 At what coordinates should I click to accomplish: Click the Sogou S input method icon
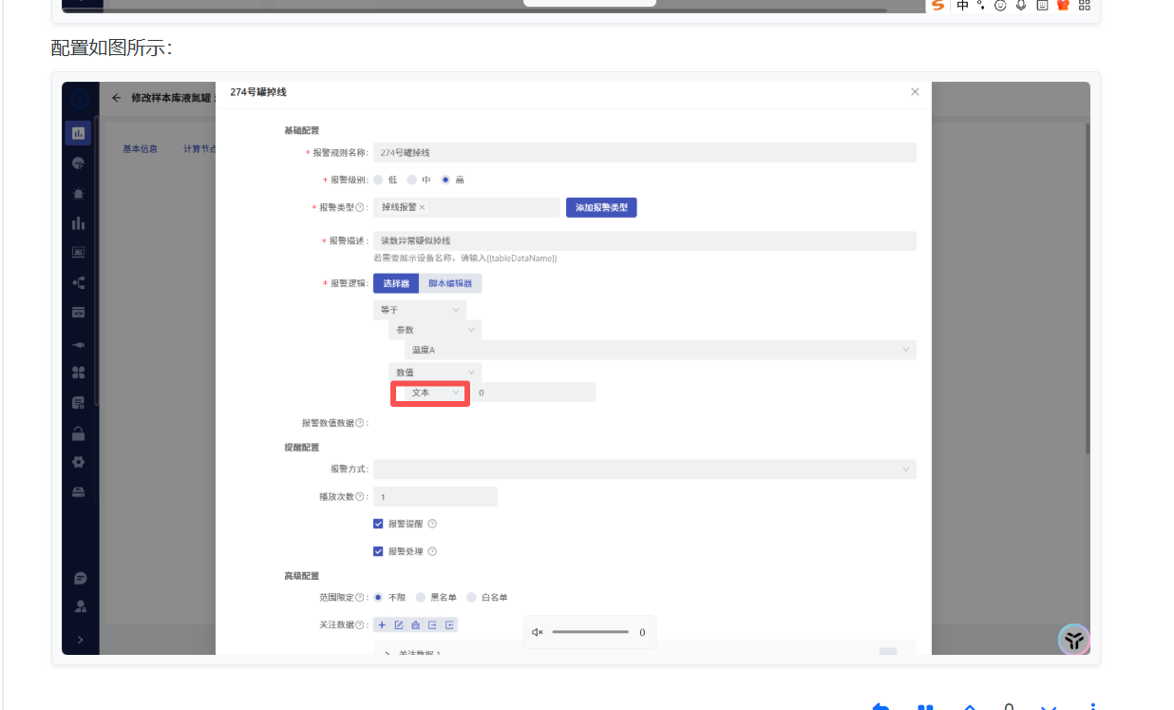[x=938, y=6]
